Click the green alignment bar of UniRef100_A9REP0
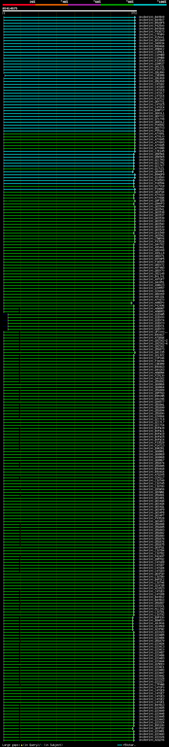 68,303
